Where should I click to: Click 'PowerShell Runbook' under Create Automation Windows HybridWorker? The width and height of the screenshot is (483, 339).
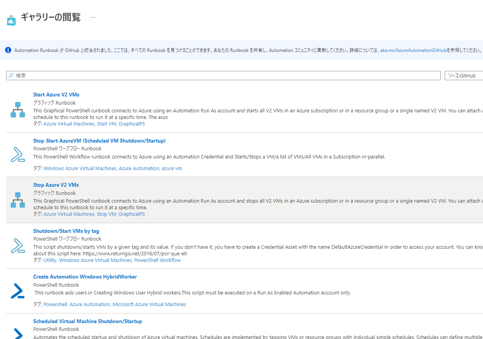click(56, 285)
